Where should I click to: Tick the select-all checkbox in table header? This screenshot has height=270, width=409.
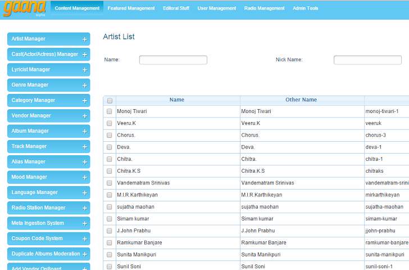[110, 101]
